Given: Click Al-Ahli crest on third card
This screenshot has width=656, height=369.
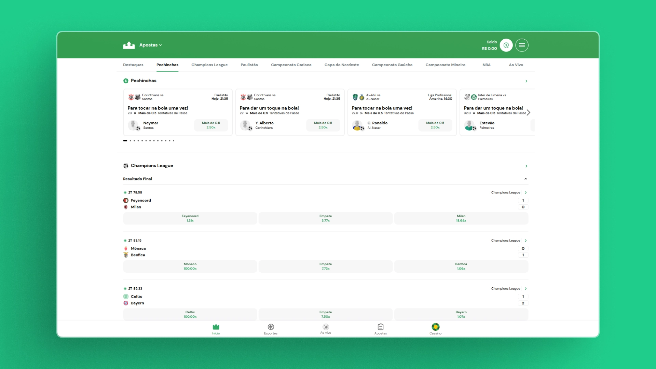Looking at the screenshot, I should click(x=355, y=97).
